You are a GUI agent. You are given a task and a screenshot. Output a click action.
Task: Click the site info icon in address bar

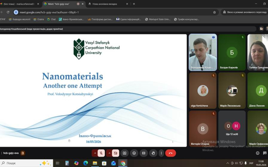coord(16,12)
